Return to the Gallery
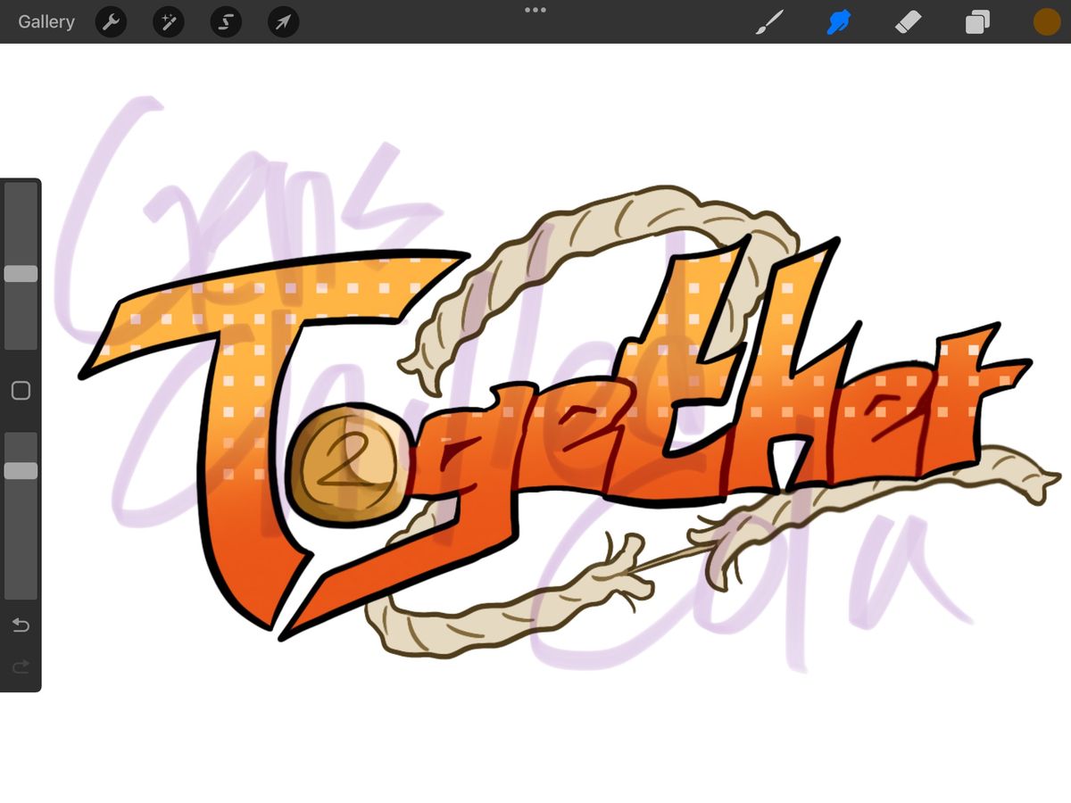Viewport: 1071px width, 803px height. (46, 22)
